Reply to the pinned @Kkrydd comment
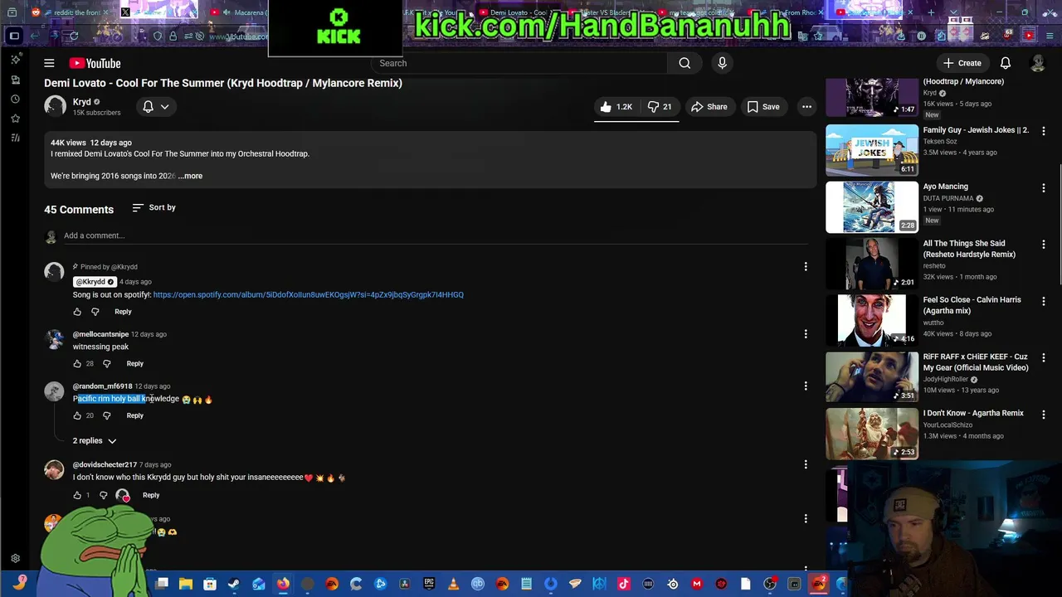The width and height of the screenshot is (1062, 597). tap(123, 312)
